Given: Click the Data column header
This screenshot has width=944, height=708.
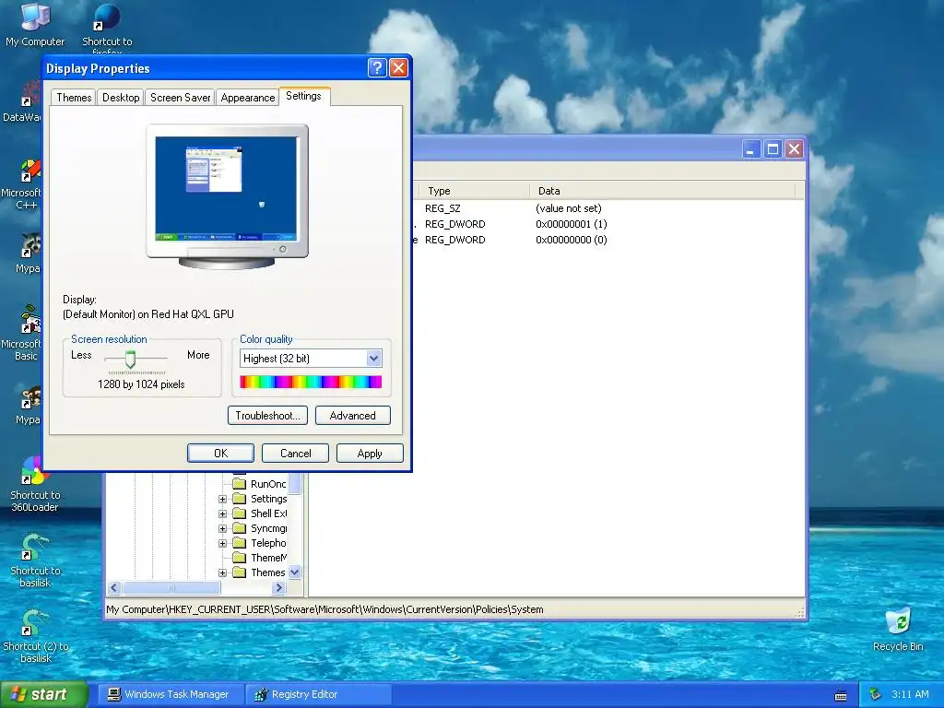Looking at the screenshot, I should point(663,191).
